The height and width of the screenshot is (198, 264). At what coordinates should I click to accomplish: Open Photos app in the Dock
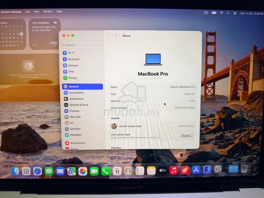coord(82,171)
